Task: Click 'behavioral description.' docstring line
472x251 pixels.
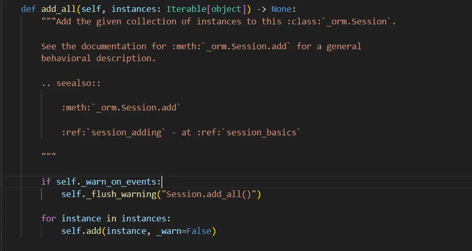Action: (98, 58)
